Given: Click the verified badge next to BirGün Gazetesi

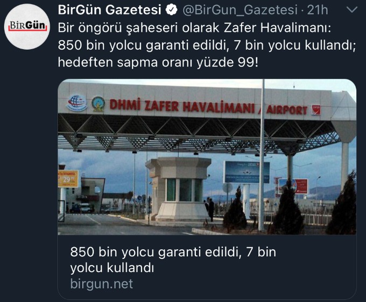Looking at the screenshot, I should tap(171, 10).
